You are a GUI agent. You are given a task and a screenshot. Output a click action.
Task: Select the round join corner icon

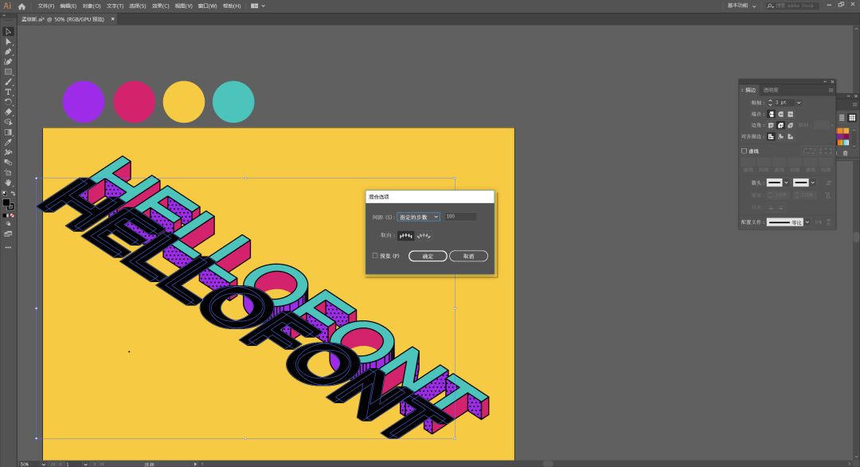(781, 125)
